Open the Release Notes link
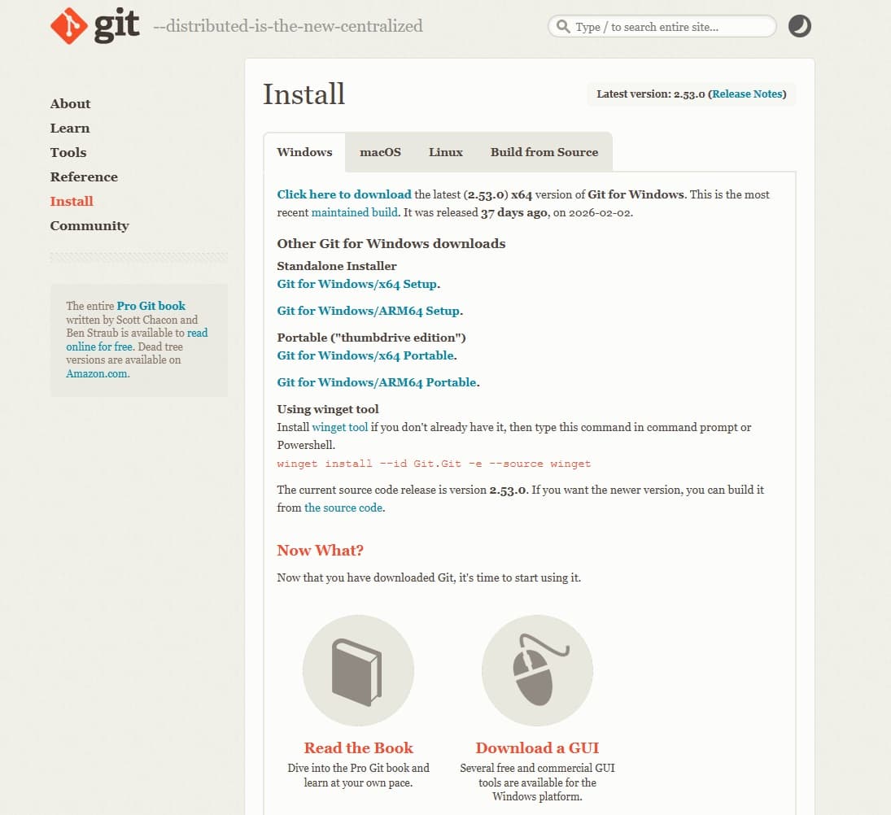Viewport: 891px width, 815px height. pyautogui.click(x=747, y=94)
